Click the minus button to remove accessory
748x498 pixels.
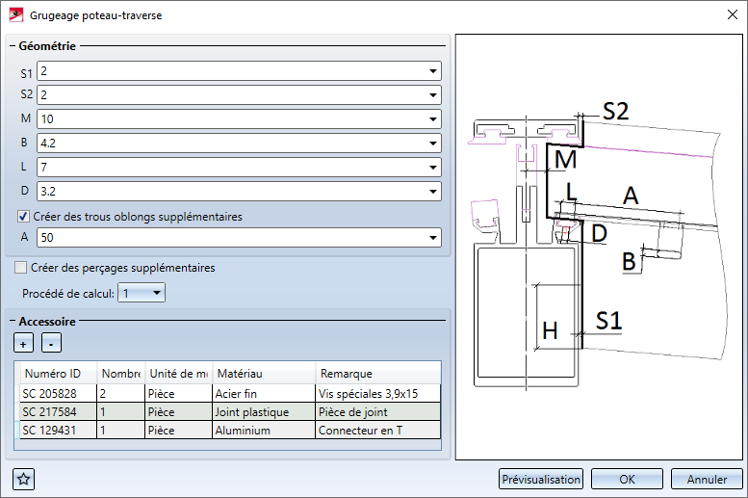(x=52, y=343)
